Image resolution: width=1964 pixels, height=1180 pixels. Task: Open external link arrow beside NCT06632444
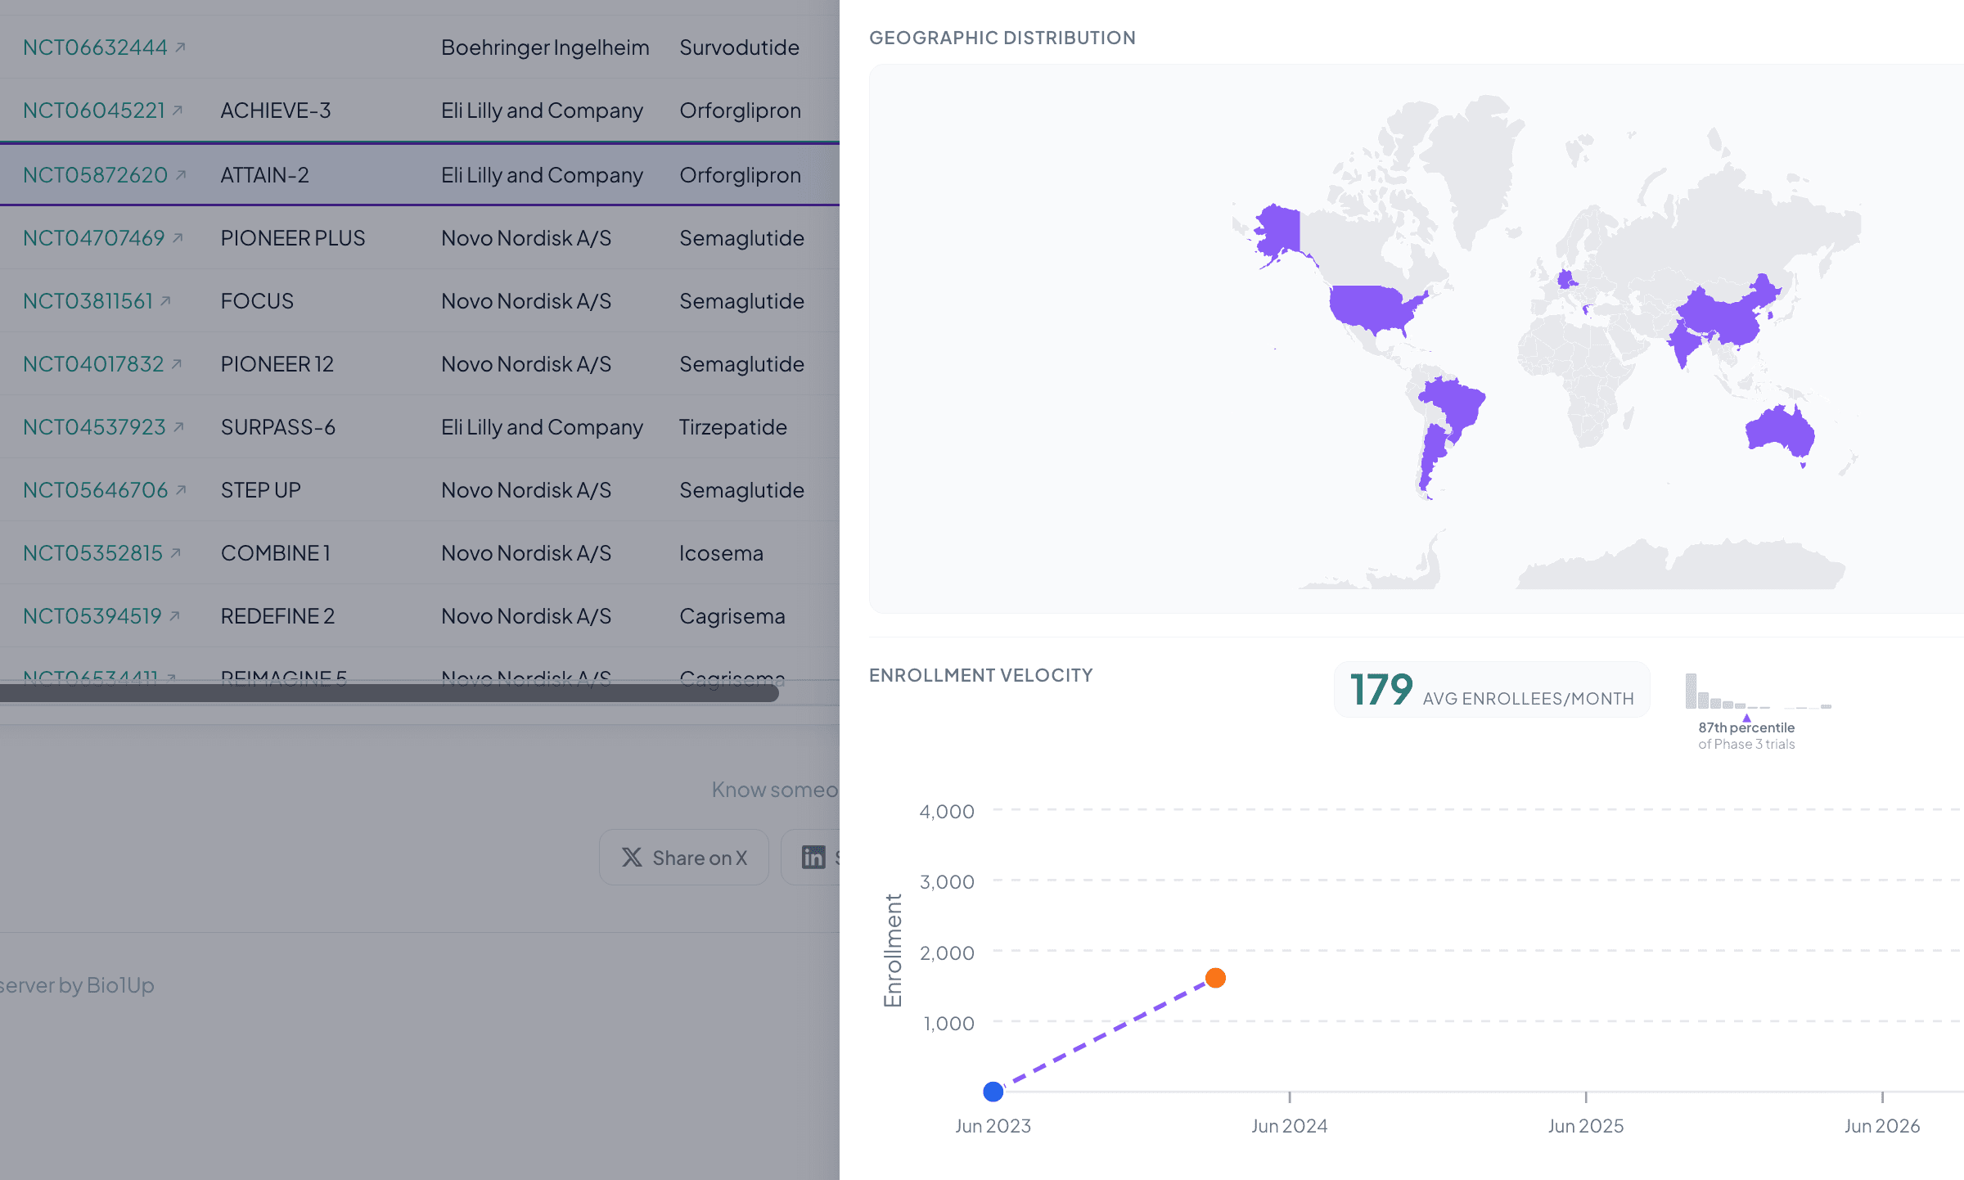pos(181,47)
